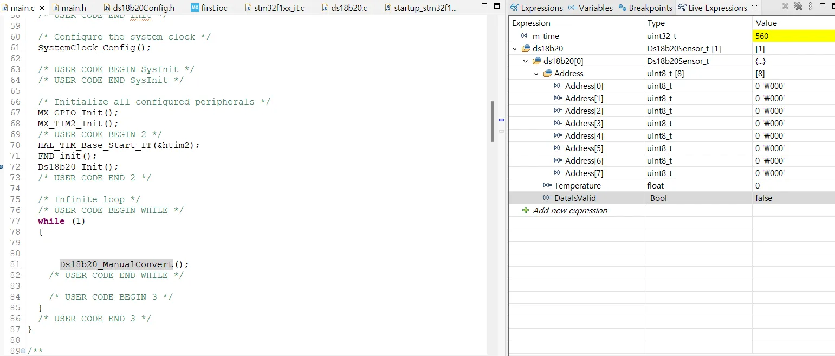Click the Breakpoints tab icon

[x=622, y=8]
